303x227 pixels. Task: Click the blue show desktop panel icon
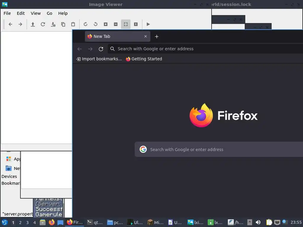coord(60,222)
